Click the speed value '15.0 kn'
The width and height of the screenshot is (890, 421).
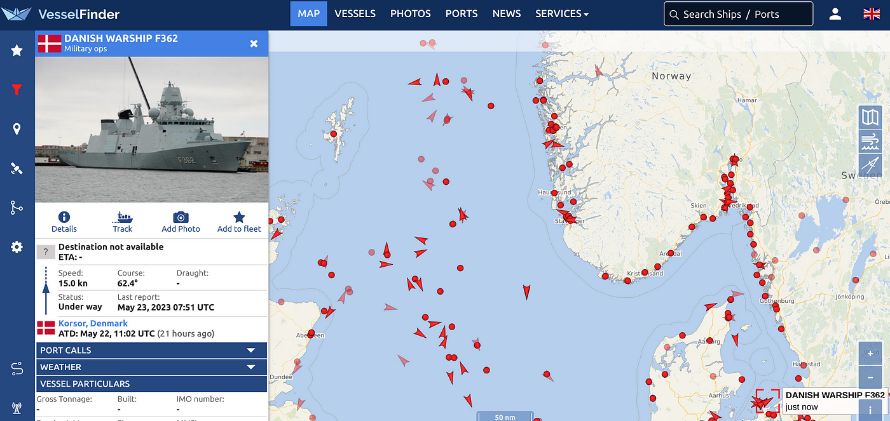[73, 284]
